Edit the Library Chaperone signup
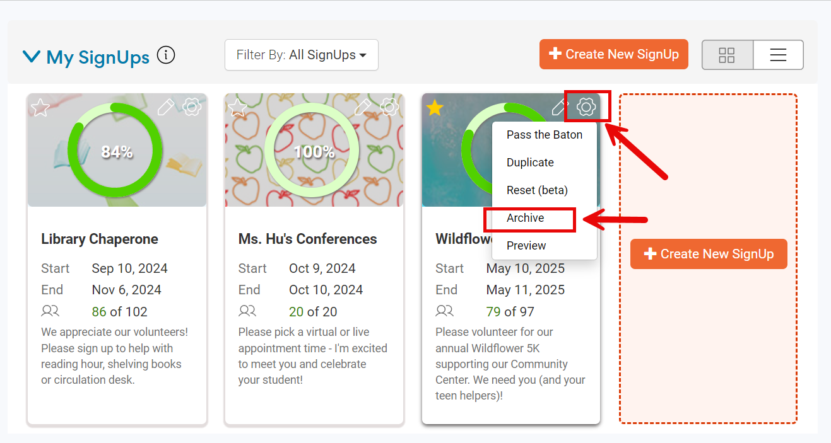 point(165,107)
